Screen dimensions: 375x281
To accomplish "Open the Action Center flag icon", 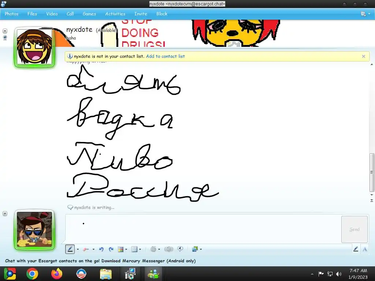I will point(321,274).
